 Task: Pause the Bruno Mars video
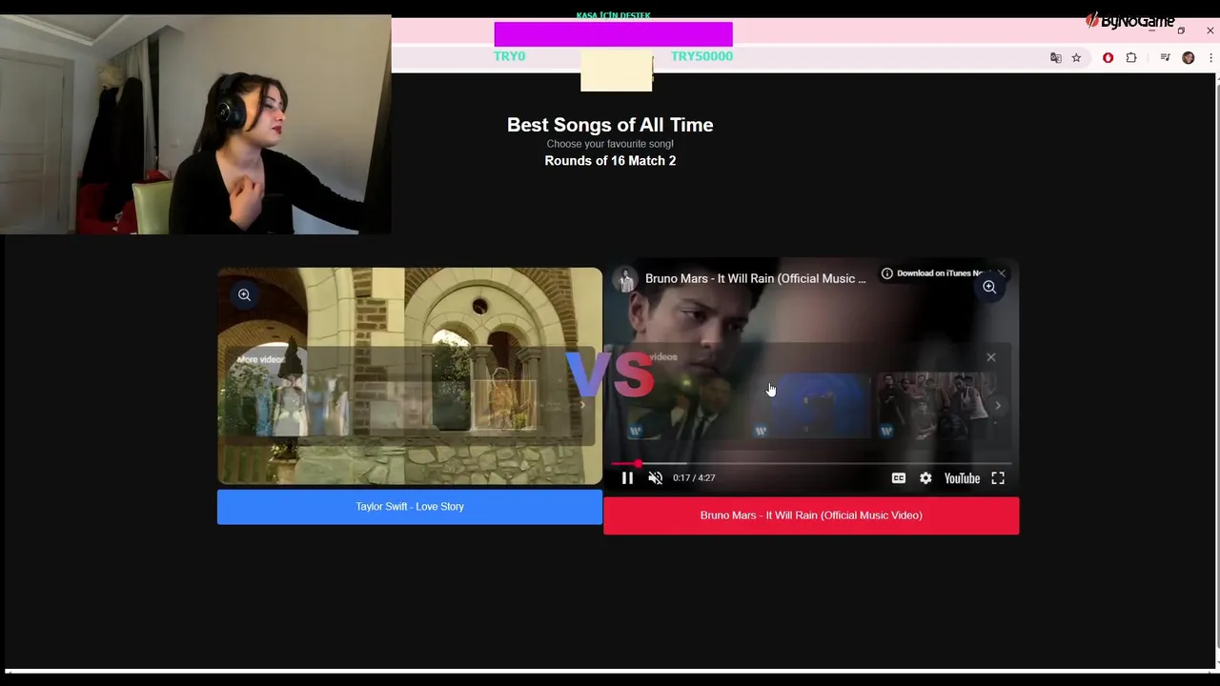point(627,478)
